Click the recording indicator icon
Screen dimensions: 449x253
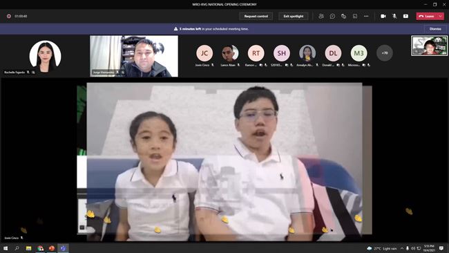[9, 17]
